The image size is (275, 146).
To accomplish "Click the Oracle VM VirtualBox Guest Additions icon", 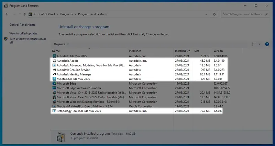I will coord(54,106).
